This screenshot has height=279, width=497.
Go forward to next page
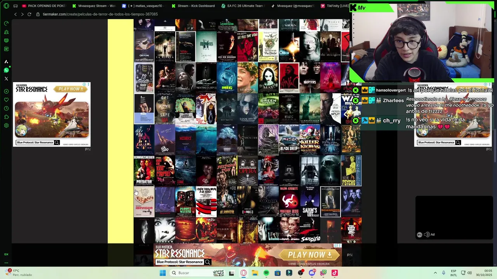22,14
